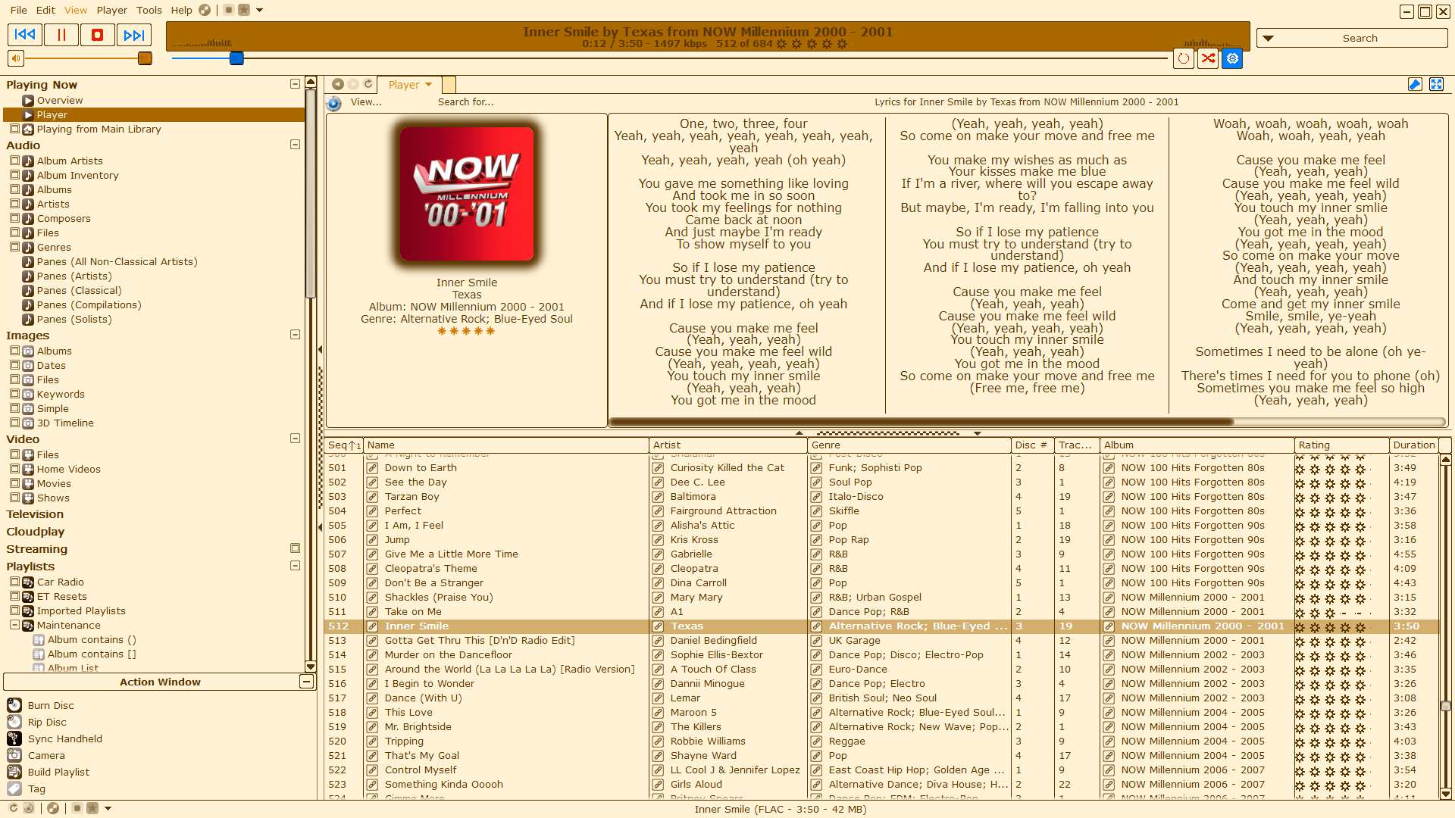1455x818 pixels.
Task: Mute audio using the speaker icon
Action: click(x=16, y=58)
